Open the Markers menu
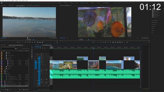This screenshot has width=164, height=92. click(x=13, y=1)
